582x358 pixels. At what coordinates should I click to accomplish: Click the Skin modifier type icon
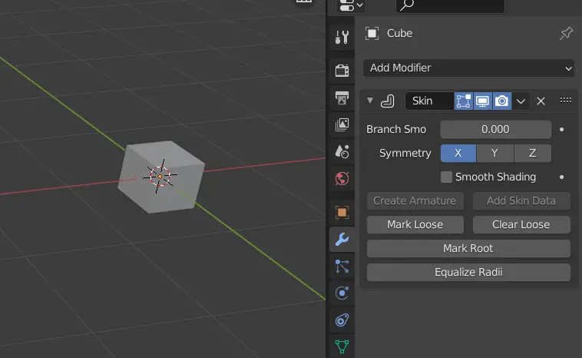(x=388, y=101)
